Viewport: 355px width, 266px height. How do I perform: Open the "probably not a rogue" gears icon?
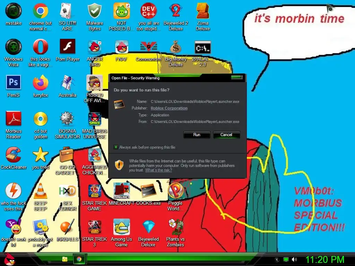click(x=40, y=227)
